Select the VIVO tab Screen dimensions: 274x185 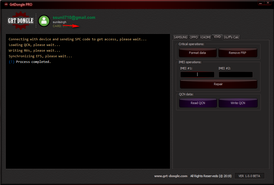pyautogui.click(x=217, y=37)
